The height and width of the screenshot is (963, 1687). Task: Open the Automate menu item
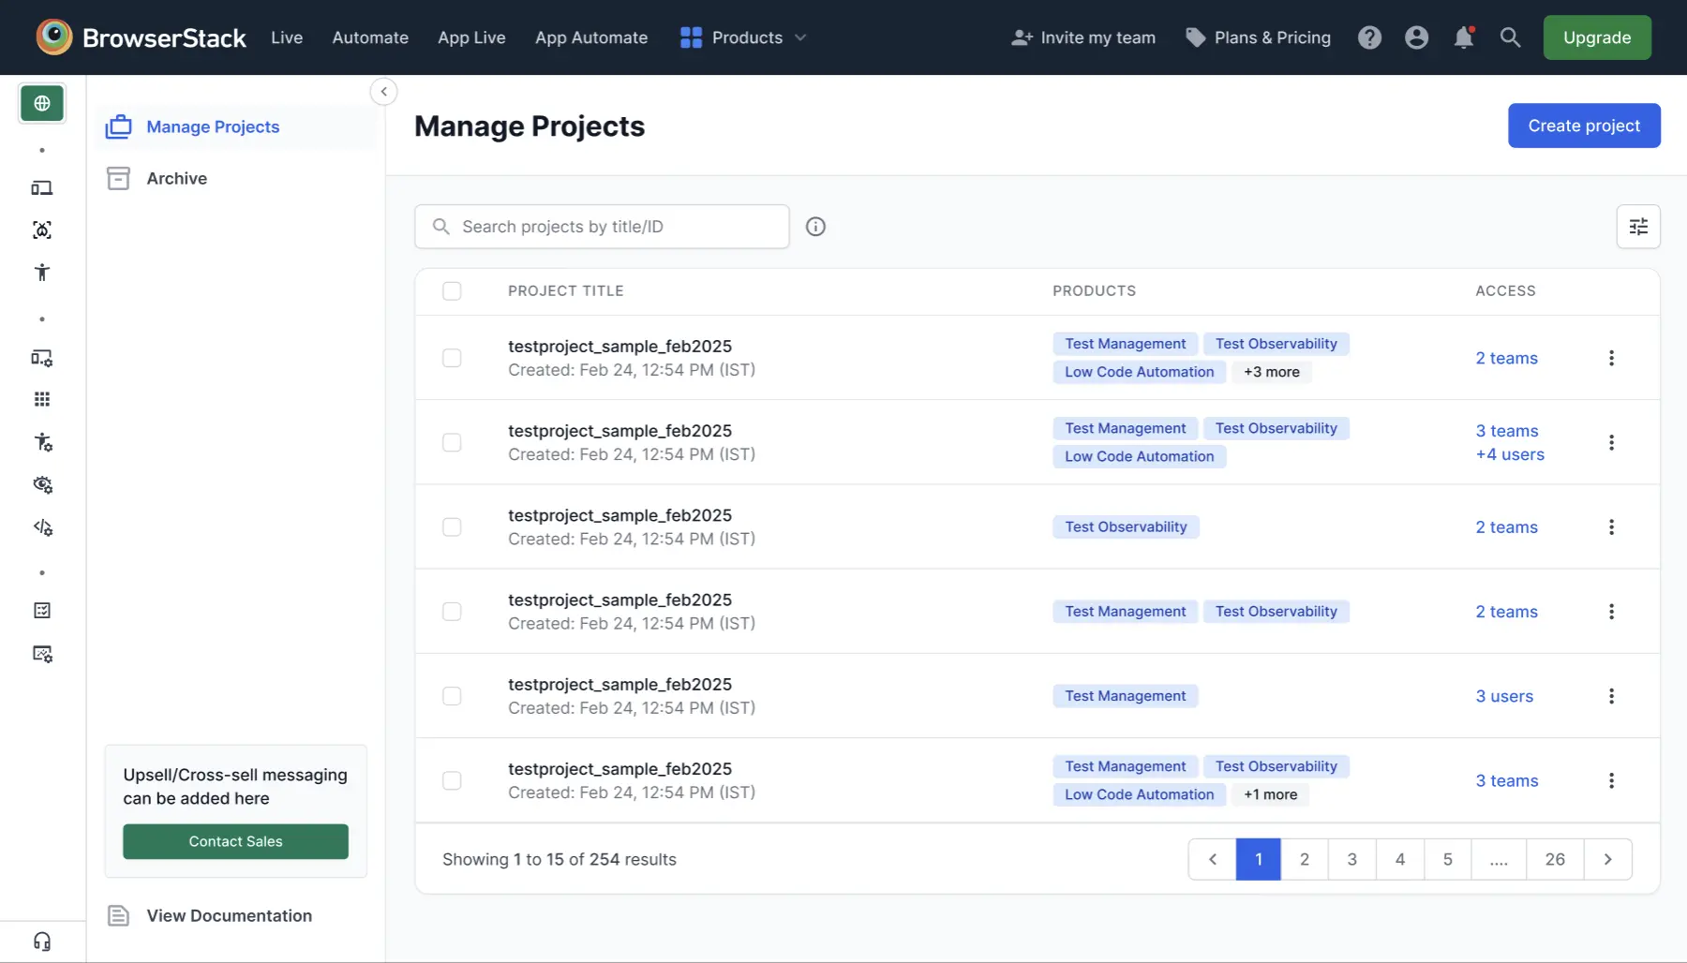pyautogui.click(x=370, y=37)
